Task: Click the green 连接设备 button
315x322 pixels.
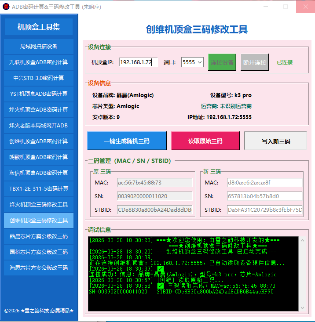Action: click(222, 62)
